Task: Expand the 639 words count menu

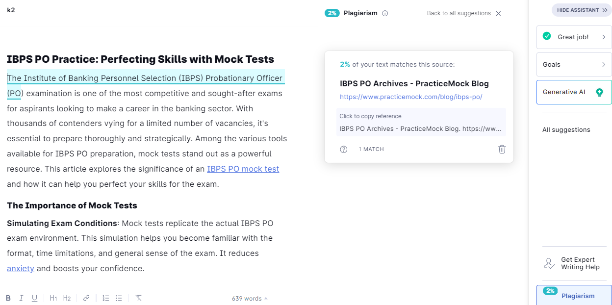Action: pyautogui.click(x=250, y=298)
